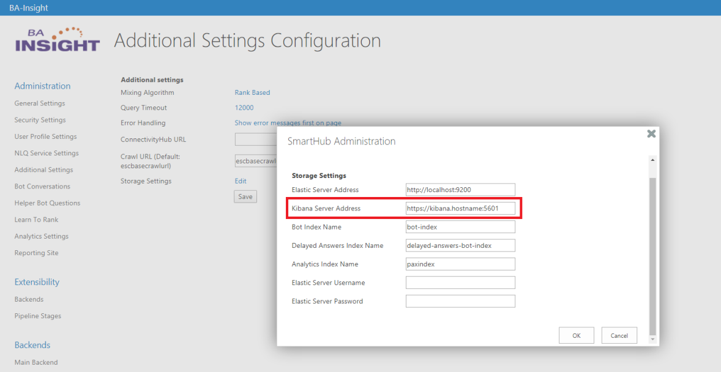Click the Rank Based mixing algorithm link

point(252,92)
